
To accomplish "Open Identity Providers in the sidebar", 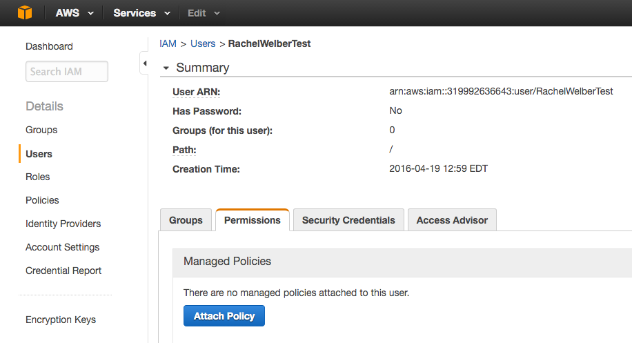I will click(63, 224).
